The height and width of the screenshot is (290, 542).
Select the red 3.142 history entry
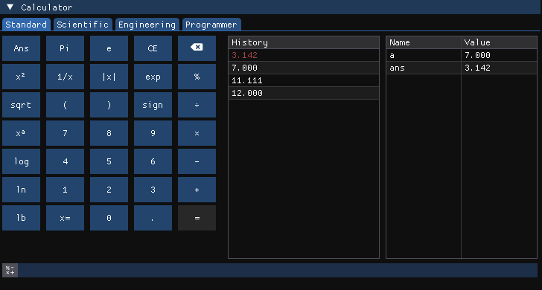(304, 55)
